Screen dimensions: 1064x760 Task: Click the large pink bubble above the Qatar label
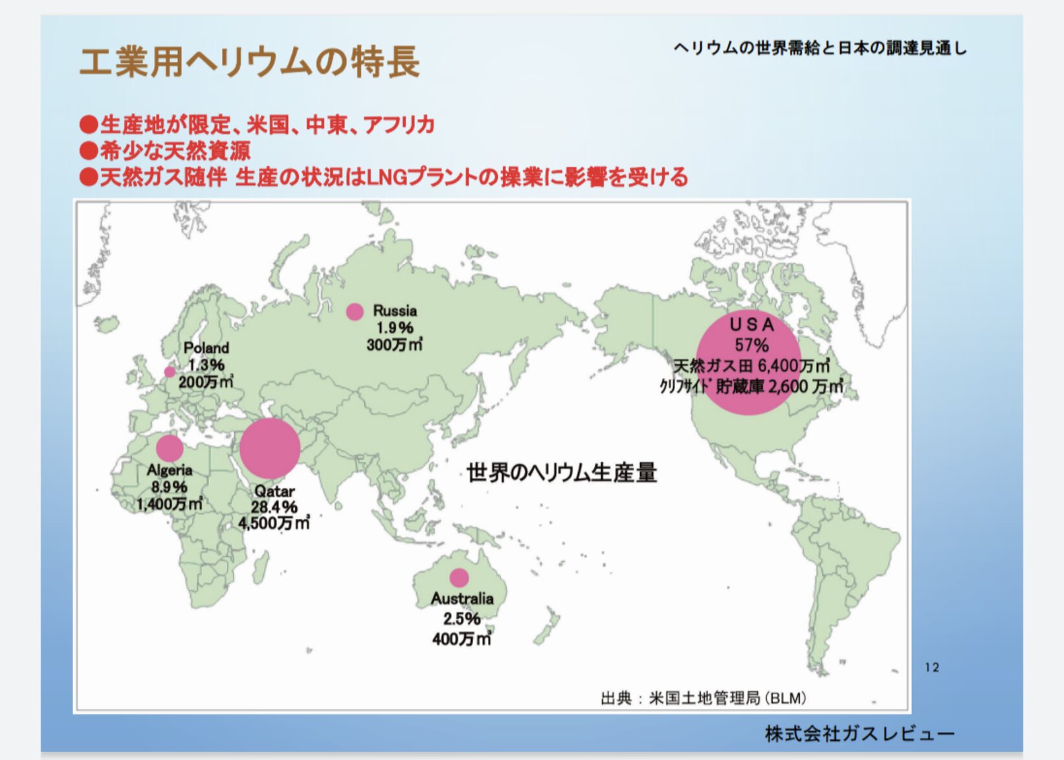(x=270, y=449)
